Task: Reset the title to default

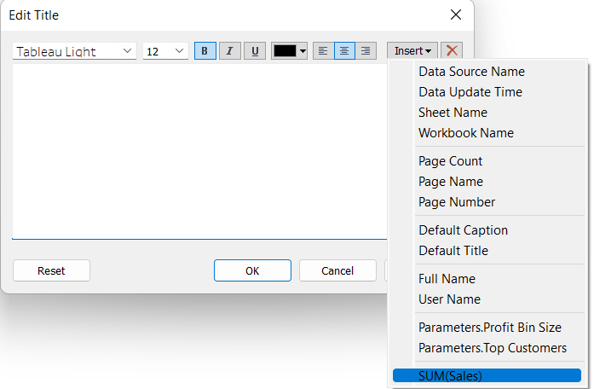Action: pos(51,270)
